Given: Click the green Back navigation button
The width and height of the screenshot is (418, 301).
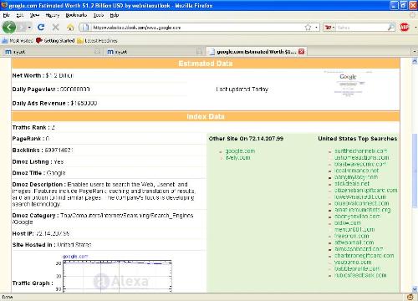Looking at the screenshot, I should click(x=9, y=28).
